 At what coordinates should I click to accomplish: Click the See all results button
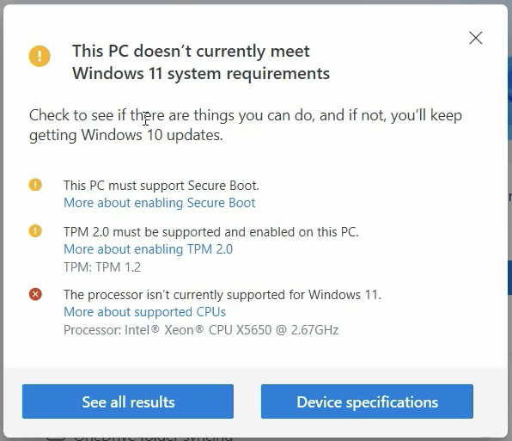click(128, 401)
